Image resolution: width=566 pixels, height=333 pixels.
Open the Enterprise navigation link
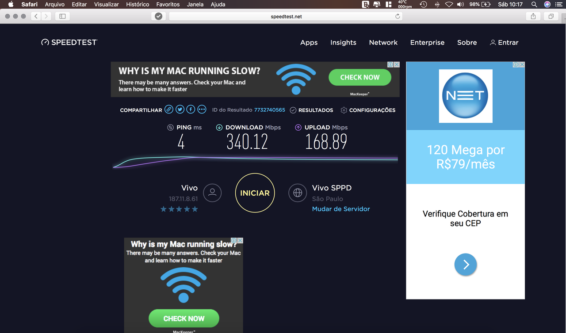[x=427, y=42]
